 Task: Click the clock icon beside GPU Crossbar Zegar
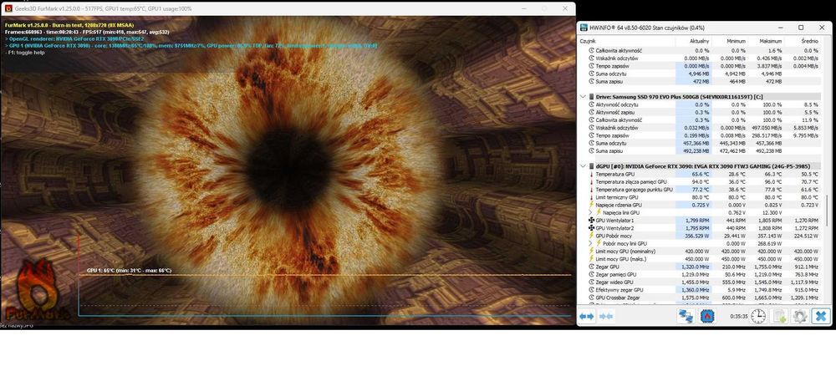(x=591, y=297)
